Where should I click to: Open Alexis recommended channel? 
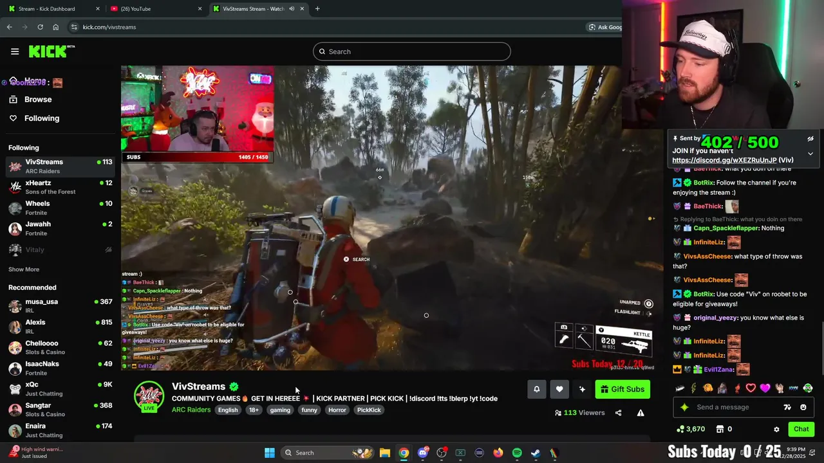pyautogui.click(x=61, y=327)
